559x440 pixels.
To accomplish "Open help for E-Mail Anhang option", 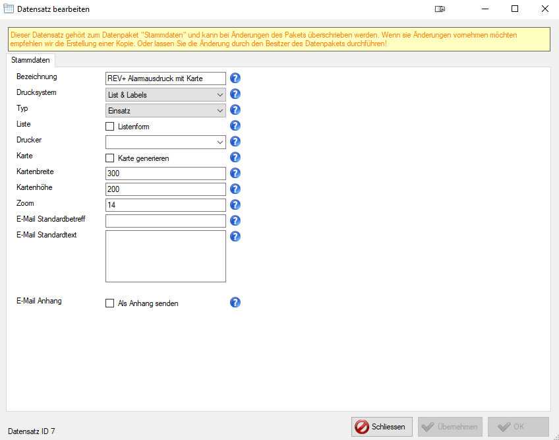I will pos(235,303).
